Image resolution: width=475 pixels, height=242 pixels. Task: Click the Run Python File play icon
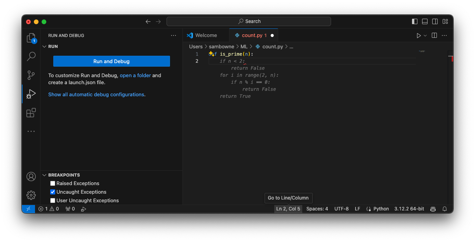(419, 35)
